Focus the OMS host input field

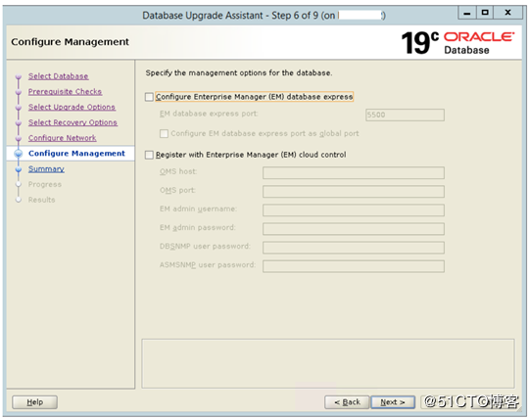[354, 173]
